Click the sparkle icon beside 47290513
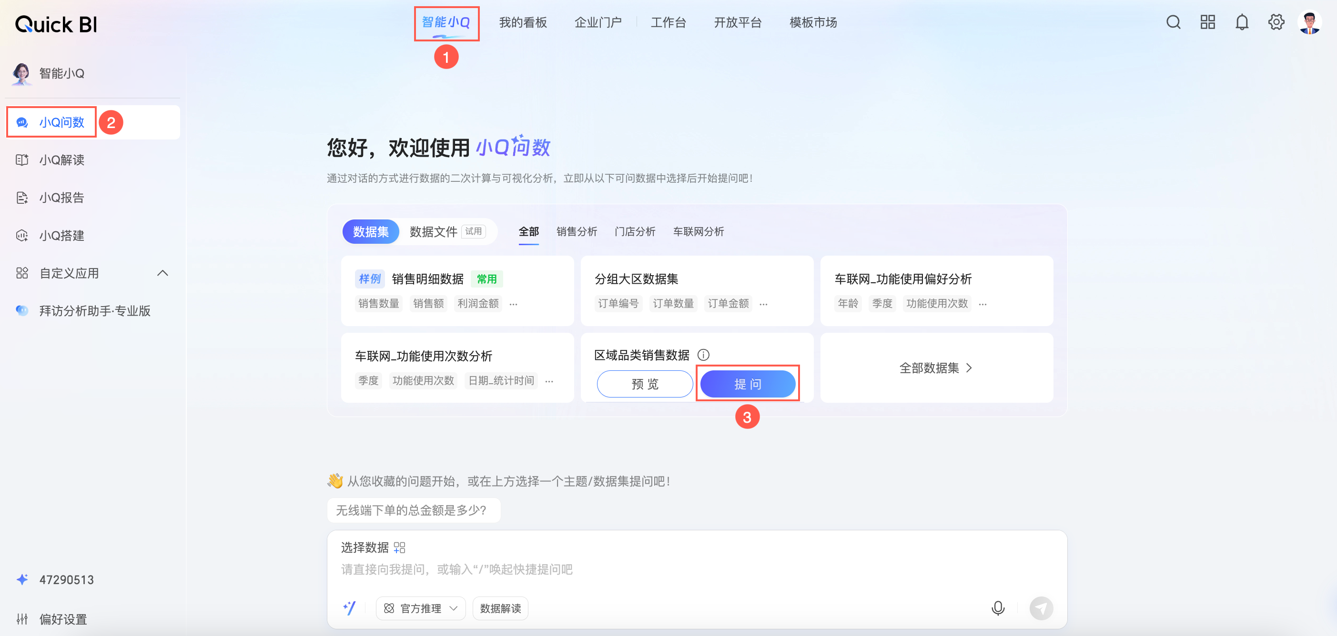This screenshot has height=636, width=1337. pyautogui.click(x=22, y=579)
